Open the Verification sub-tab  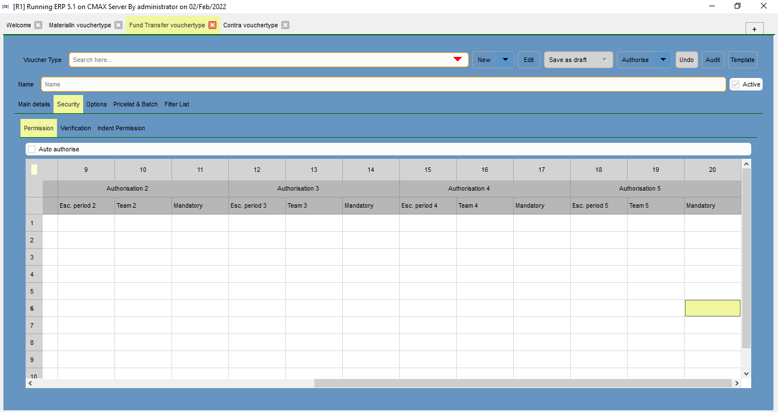click(76, 128)
